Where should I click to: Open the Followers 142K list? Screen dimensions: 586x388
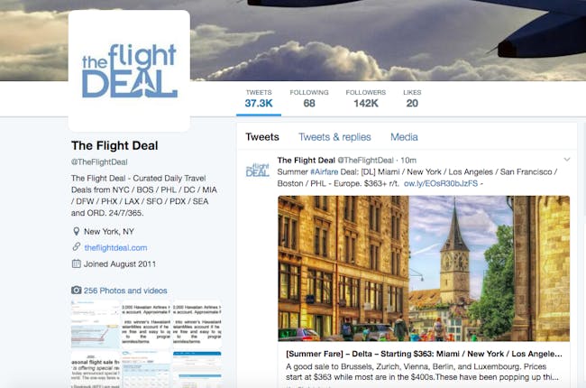pos(366,98)
